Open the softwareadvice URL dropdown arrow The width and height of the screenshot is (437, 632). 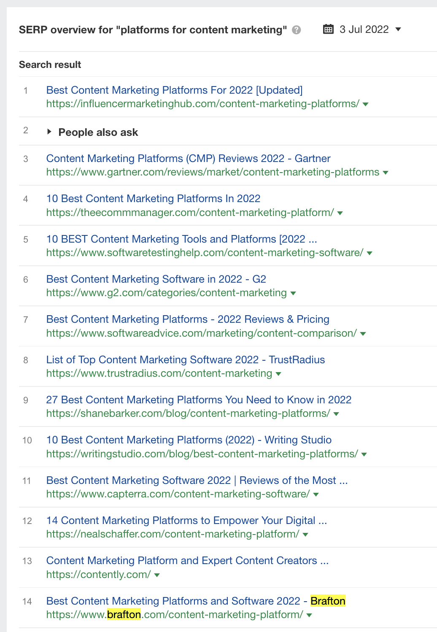363,334
